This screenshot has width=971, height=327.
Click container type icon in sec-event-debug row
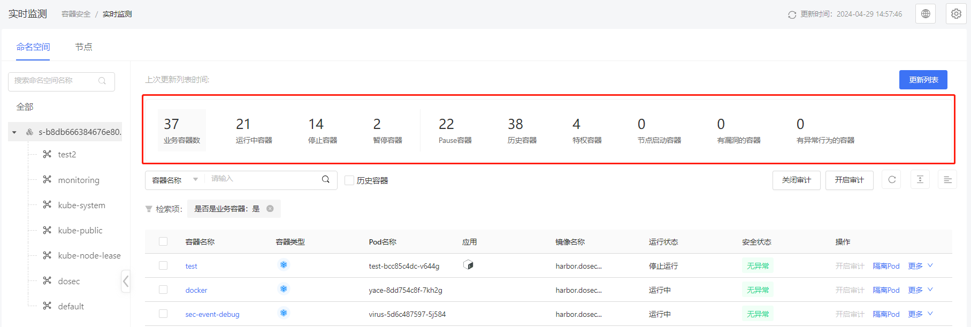coord(284,313)
